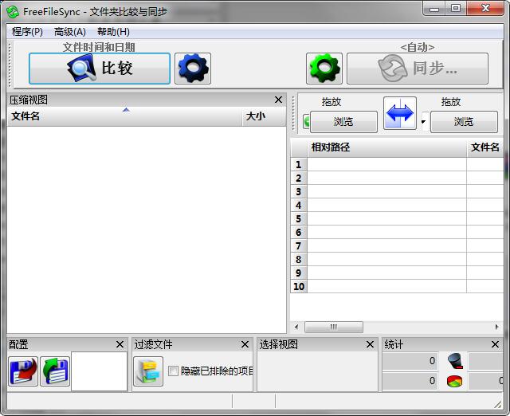Minimize the FreeFileSync window
The width and height of the screenshot is (510, 416).
434,9
